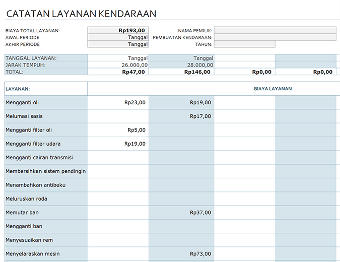The image size is (340, 262).
Task: Select the Memutar ban row label
Action: pyautogui.click(x=46, y=213)
